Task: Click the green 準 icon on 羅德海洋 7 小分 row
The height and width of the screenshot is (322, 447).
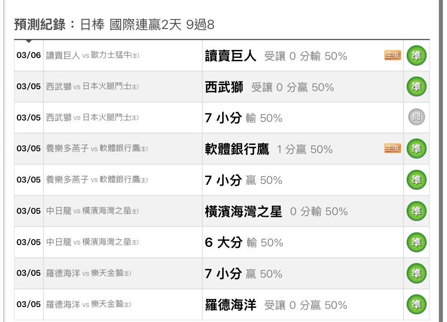Action: point(417,274)
